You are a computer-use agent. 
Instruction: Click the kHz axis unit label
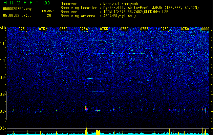(3, 27)
